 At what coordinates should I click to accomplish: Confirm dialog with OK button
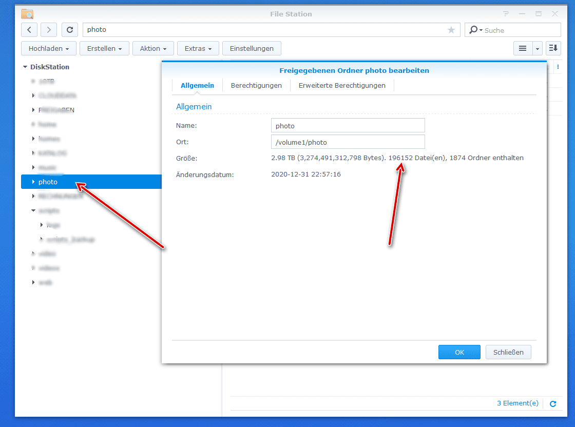point(459,352)
